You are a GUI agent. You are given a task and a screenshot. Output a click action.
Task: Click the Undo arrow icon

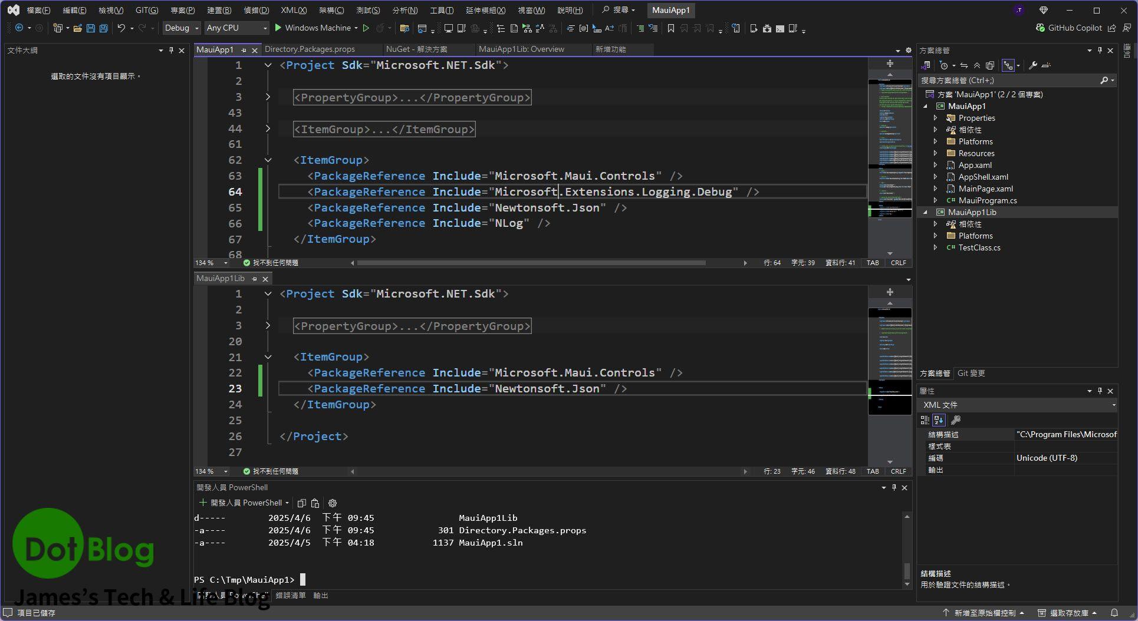click(121, 28)
